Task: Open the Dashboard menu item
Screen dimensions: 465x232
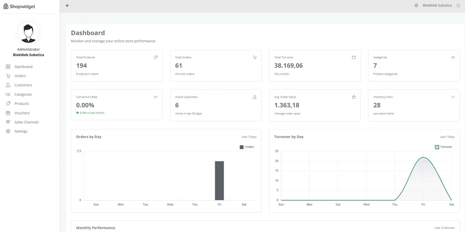Action: click(23, 67)
